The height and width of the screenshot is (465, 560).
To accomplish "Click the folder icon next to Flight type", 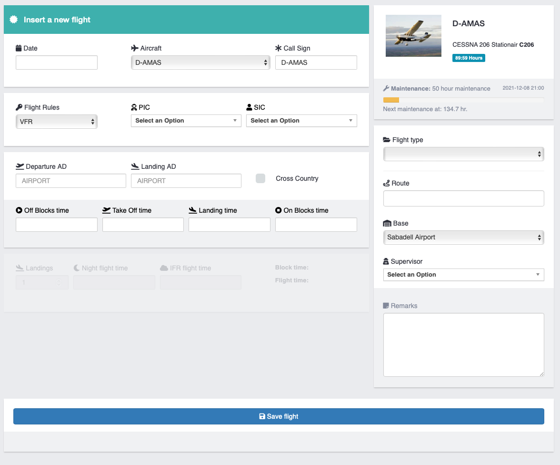I will (x=387, y=140).
